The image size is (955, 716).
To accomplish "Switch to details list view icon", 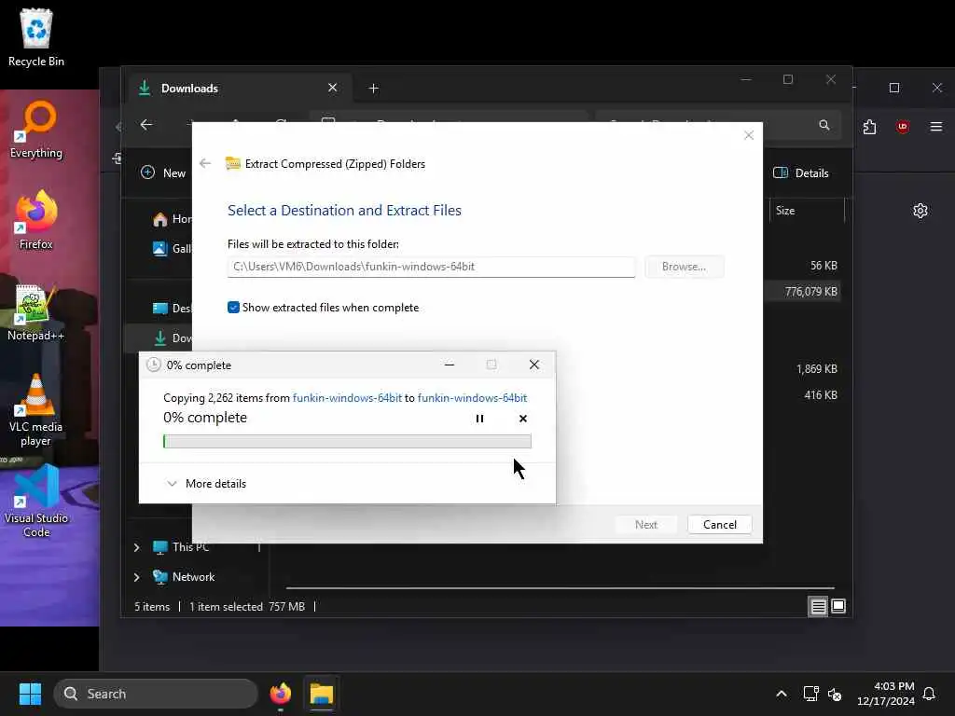I will pos(818,606).
